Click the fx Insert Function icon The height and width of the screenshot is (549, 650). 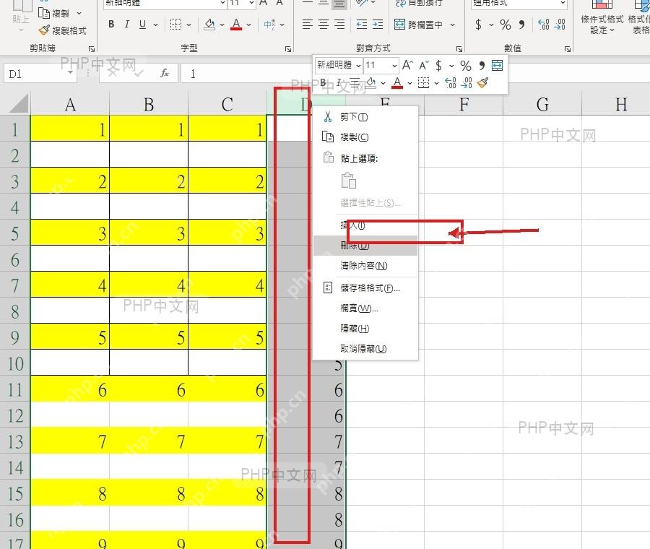165,74
